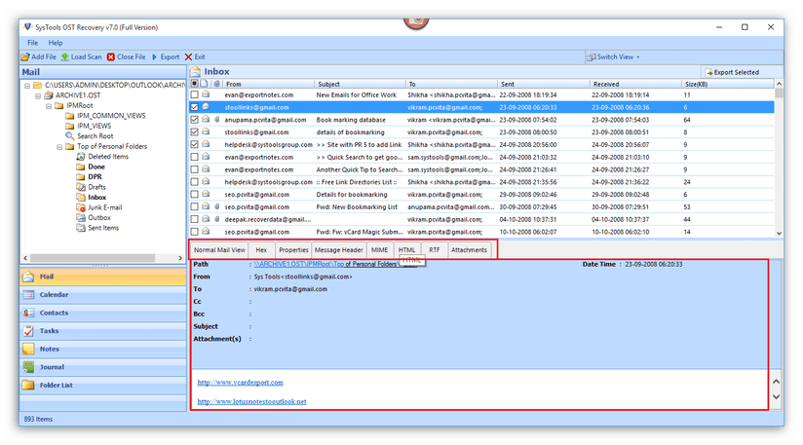This screenshot has width=803, height=445.
Task: Click the Export arrow icon in toolbar
Action: coord(154,56)
